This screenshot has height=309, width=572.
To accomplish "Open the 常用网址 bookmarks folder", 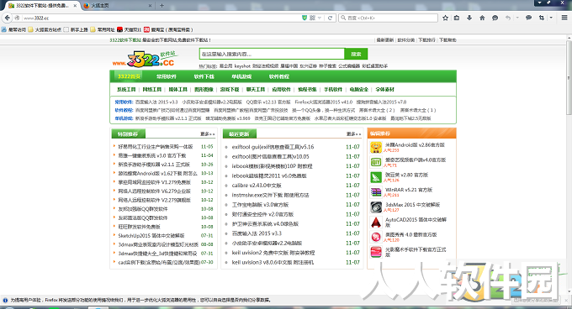I will pos(102,29).
